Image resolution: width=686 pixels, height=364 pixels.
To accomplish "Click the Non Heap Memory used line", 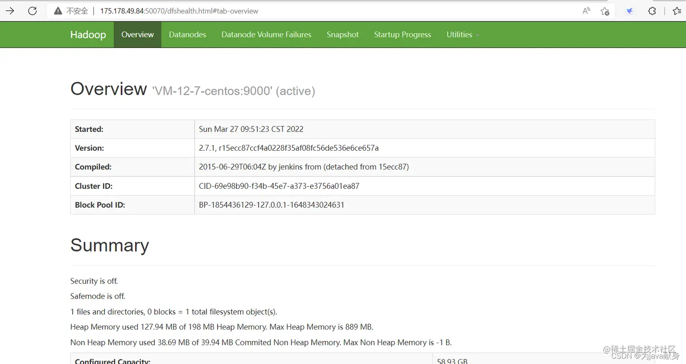I will [x=261, y=343].
